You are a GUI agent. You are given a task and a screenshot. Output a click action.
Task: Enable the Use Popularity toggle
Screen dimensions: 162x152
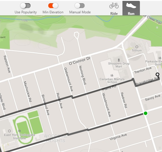[25, 6]
